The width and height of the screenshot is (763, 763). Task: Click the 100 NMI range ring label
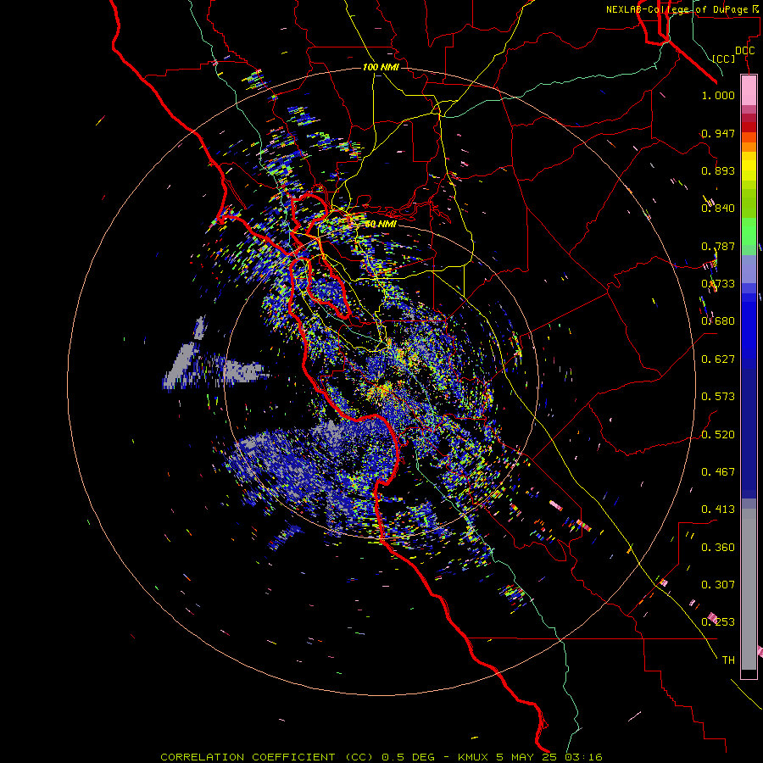381,67
